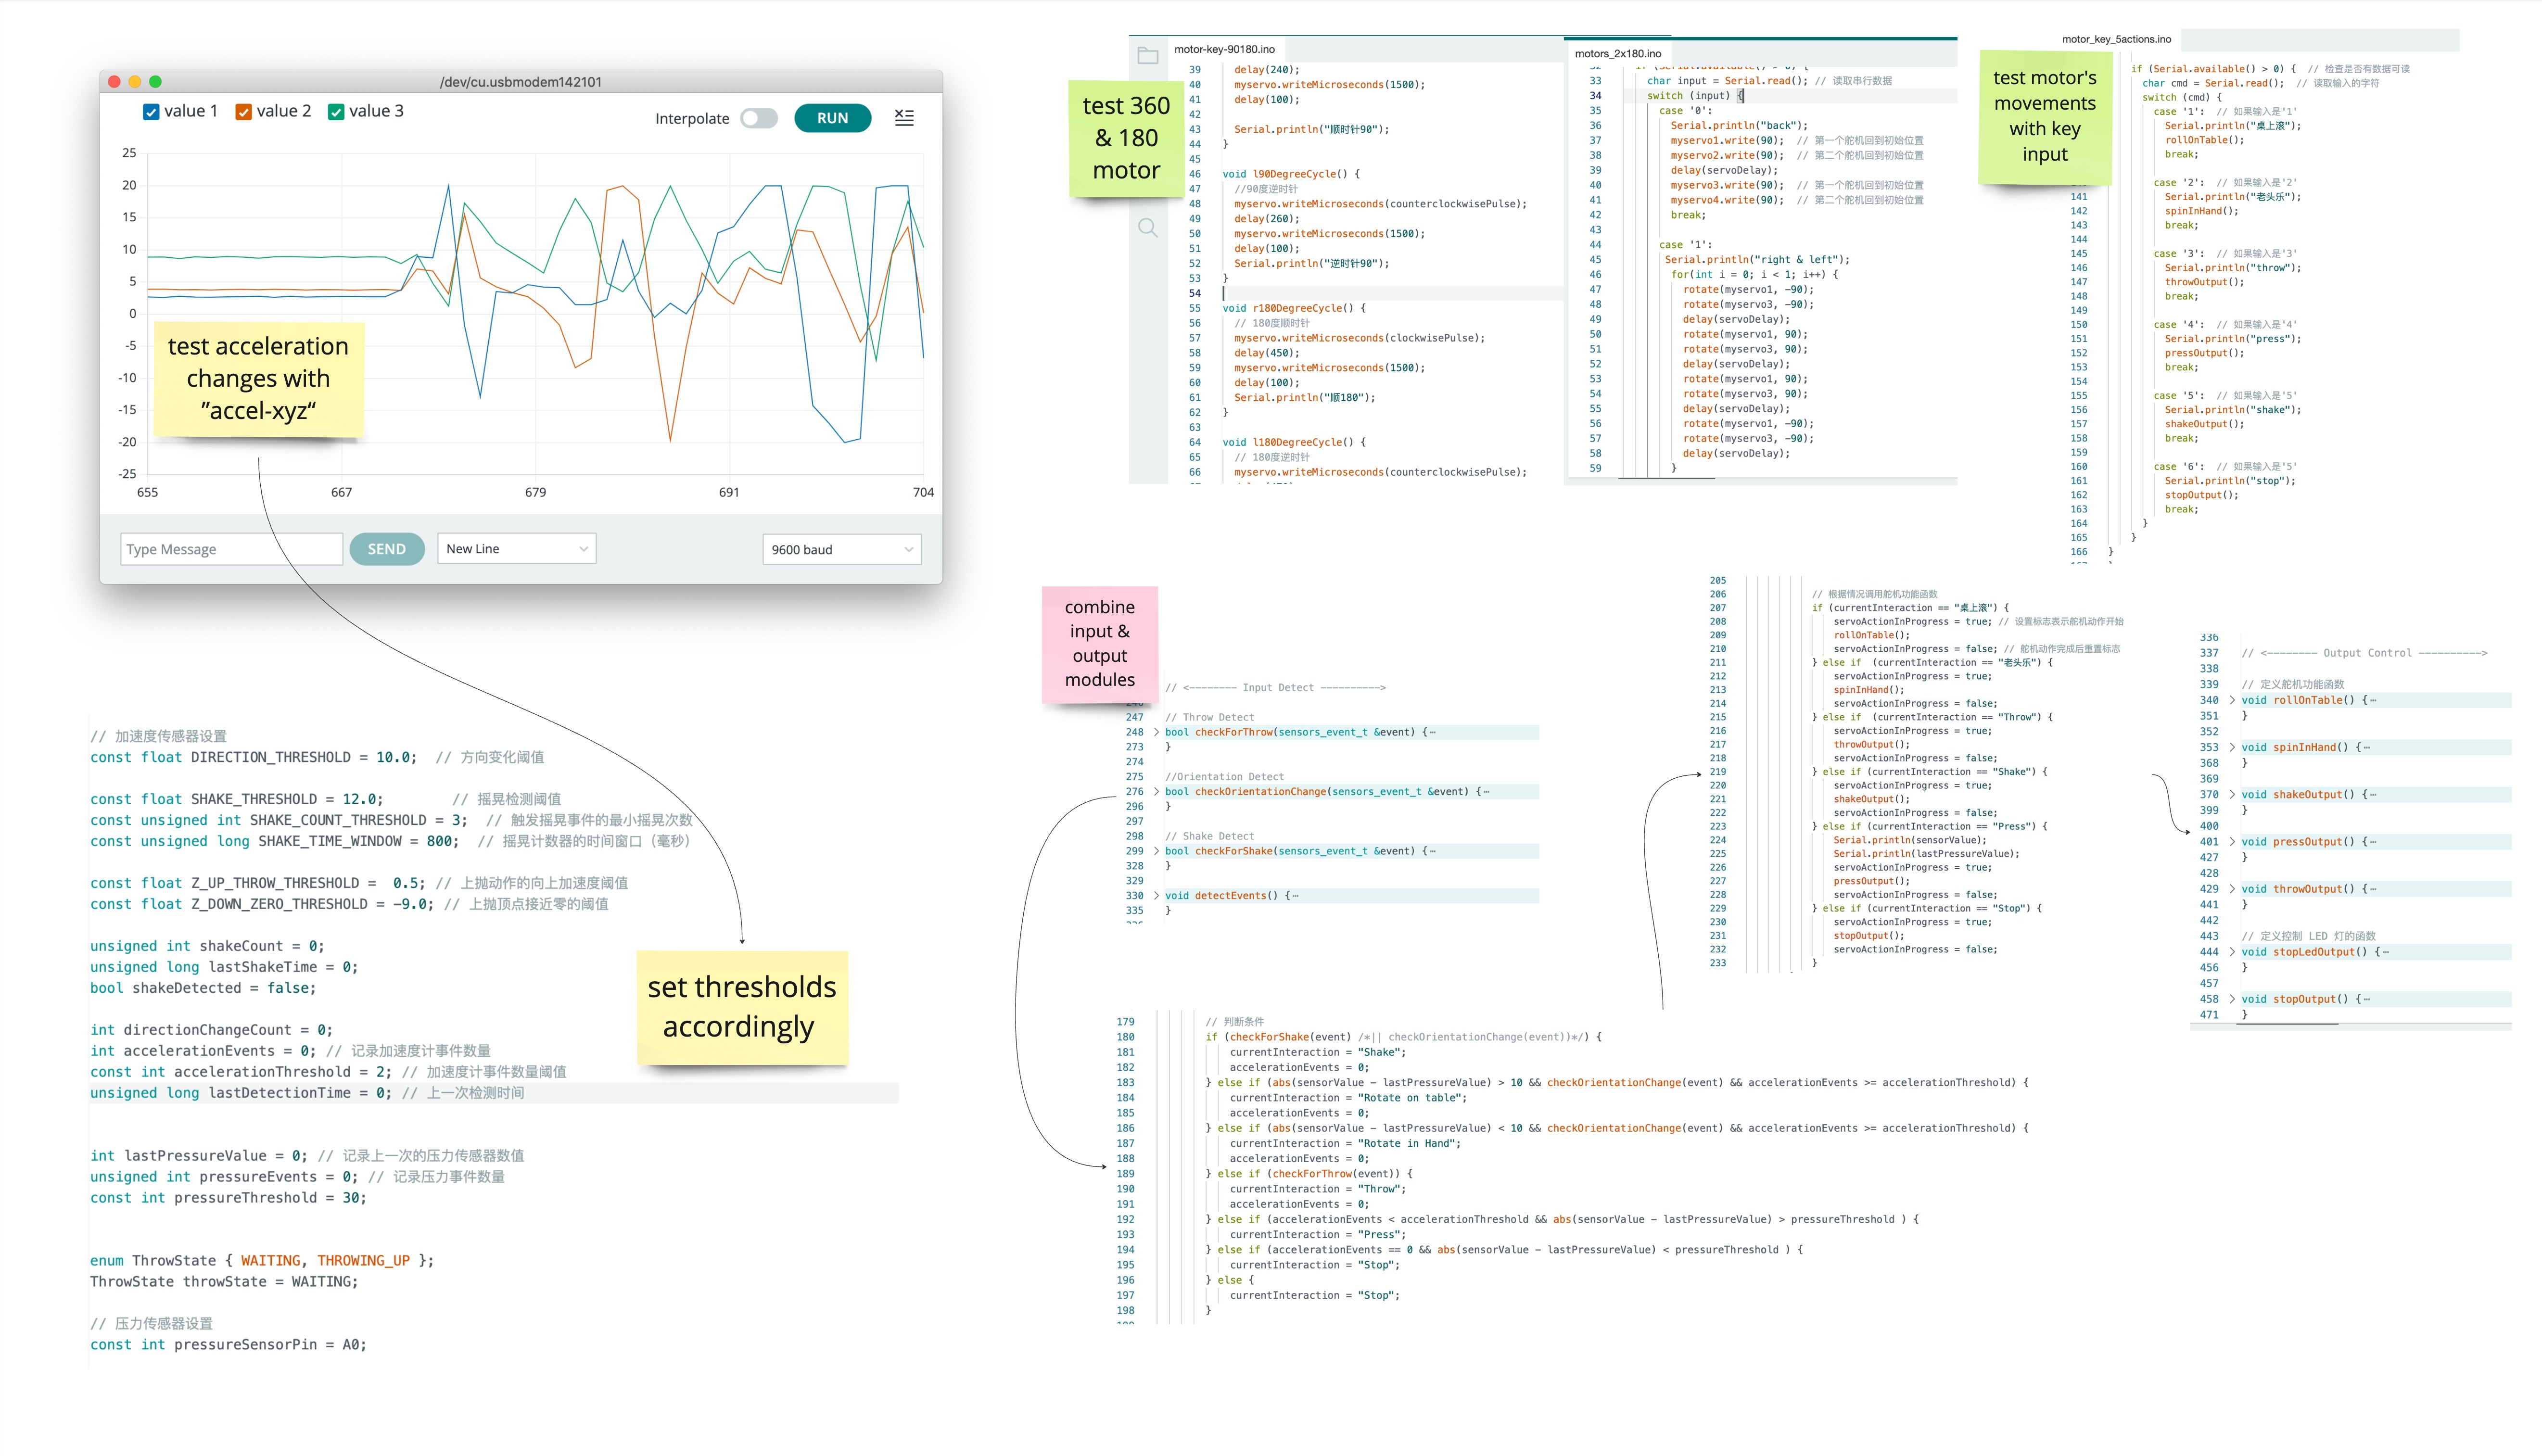Expand the folded stopOutput function
Image resolution: width=2542 pixels, height=1456 pixels.
click(x=2232, y=998)
